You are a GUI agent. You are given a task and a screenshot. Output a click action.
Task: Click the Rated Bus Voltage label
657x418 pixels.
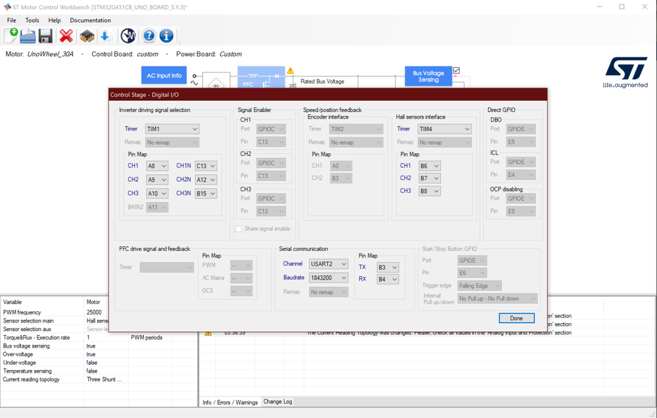click(322, 82)
